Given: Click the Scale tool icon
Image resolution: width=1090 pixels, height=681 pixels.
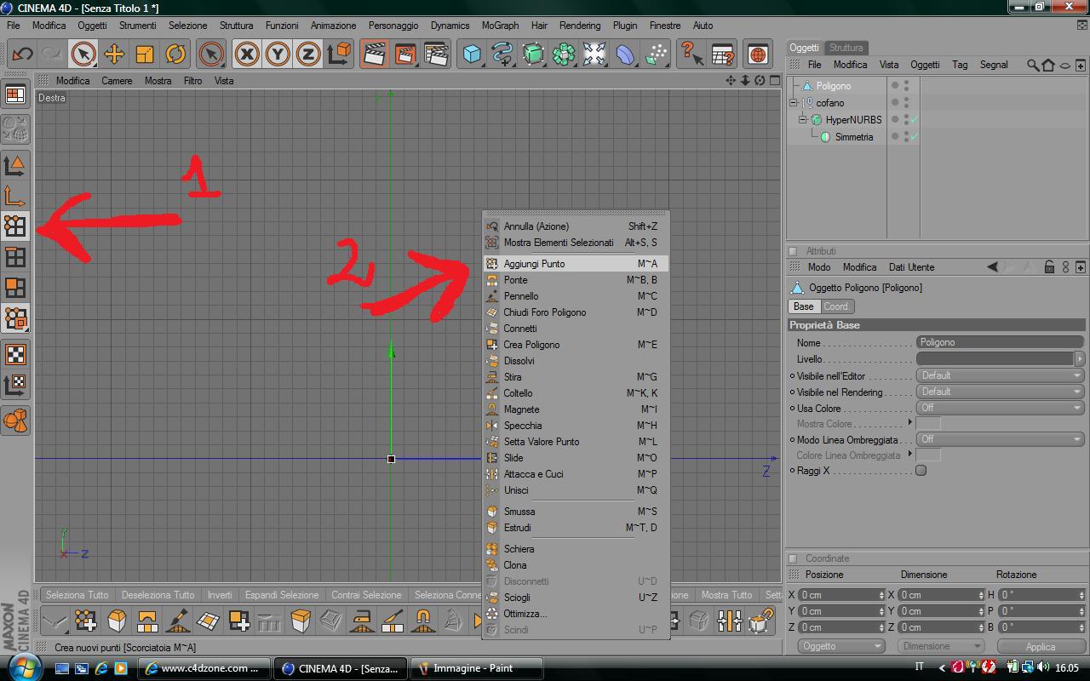Looking at the screenshot, I should [x=145, y=54].
